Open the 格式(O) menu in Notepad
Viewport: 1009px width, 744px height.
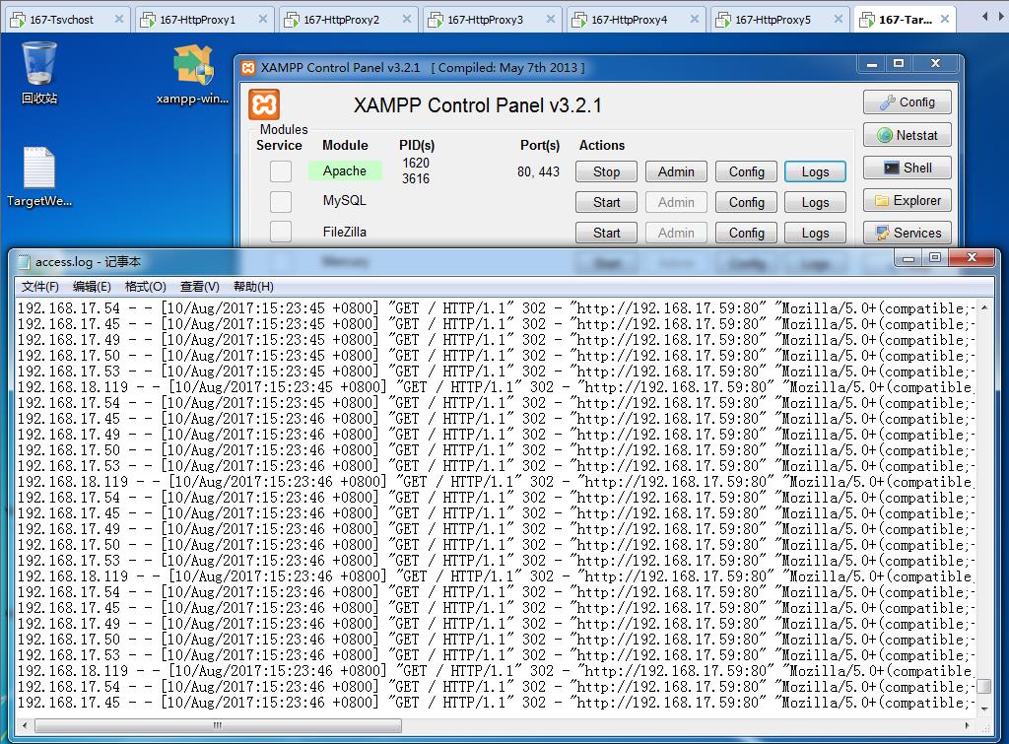tap(145, 287)
